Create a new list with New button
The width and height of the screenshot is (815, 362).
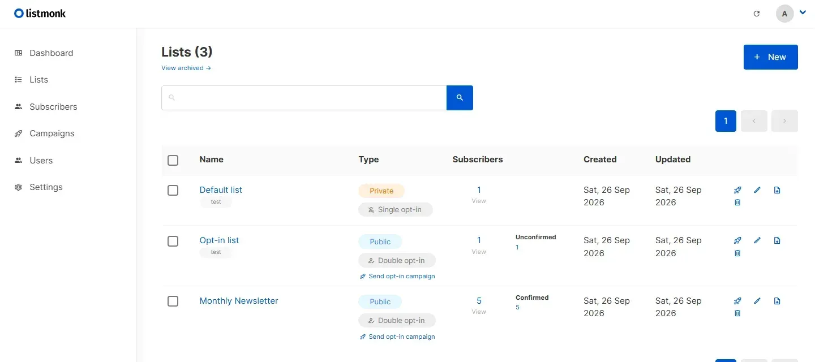(770, 57)
